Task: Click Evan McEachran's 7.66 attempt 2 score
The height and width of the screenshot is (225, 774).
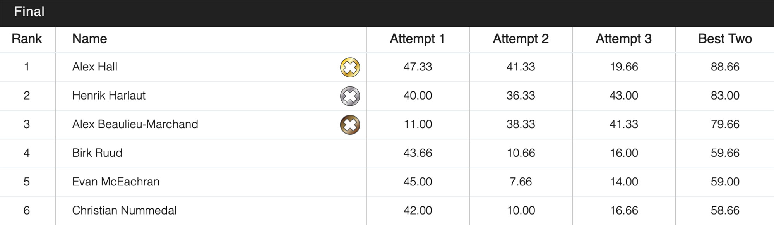Action: click(521, 182)
